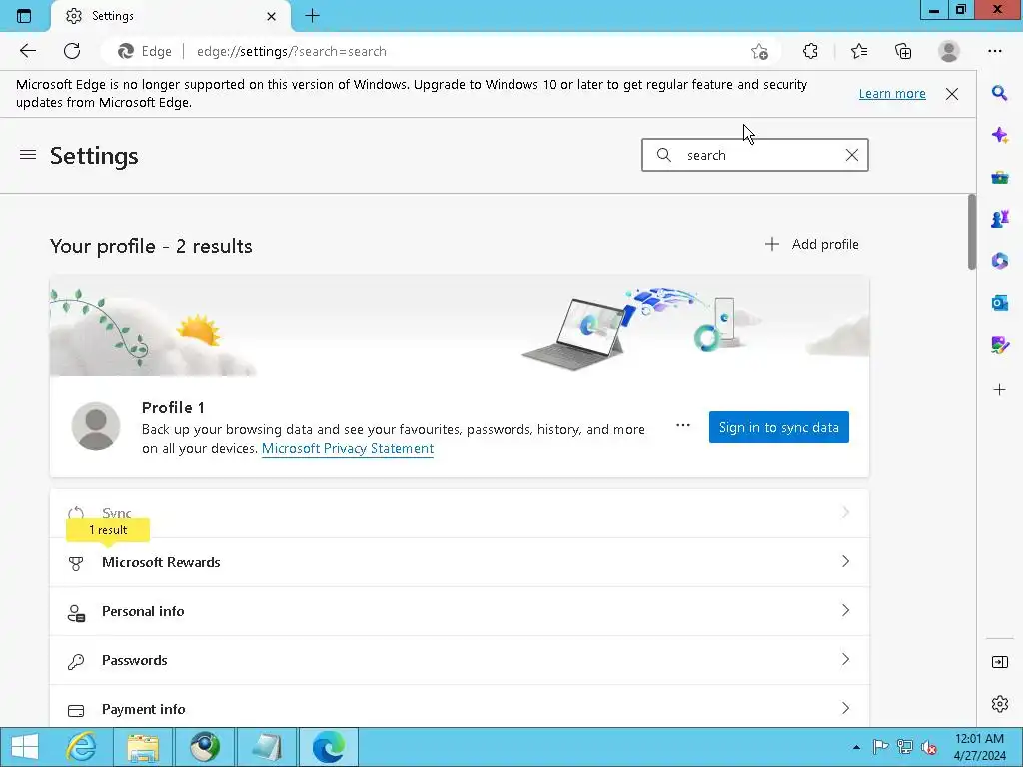The height and width of the screenshot is (767, 1023).
Task: Open the tab actions menu icon
Action: click(x=24, y=16)
